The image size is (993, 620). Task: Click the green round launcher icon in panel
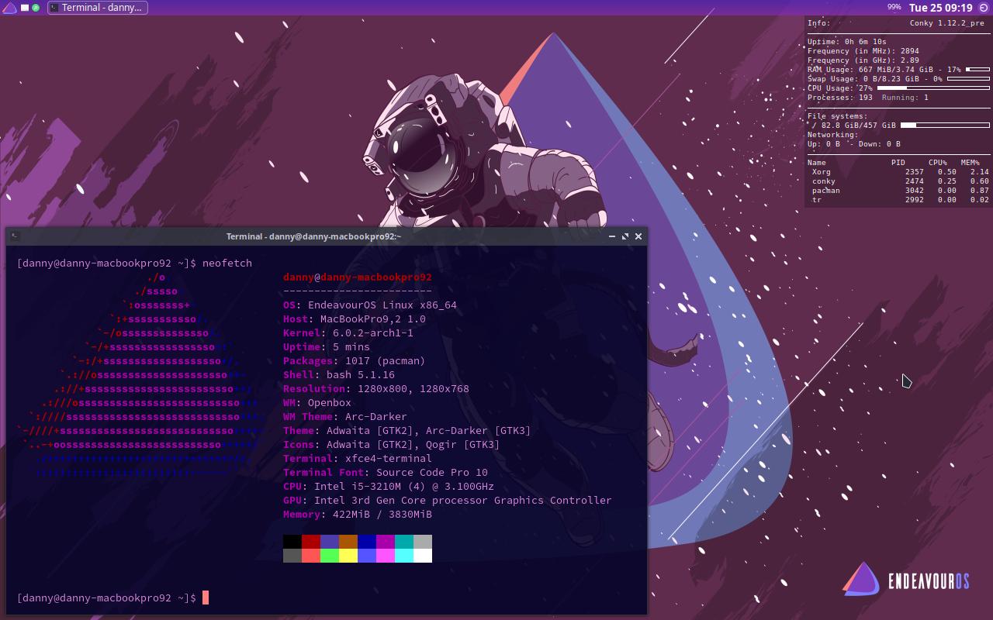(x=36, y=8)
